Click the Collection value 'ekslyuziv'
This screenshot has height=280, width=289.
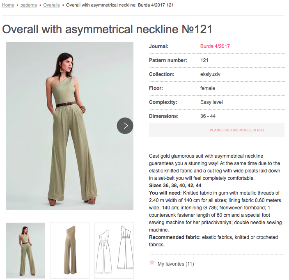210,74
